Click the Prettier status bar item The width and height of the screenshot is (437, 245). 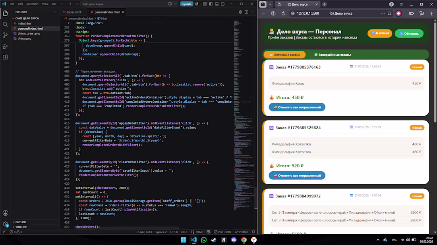click(242, 232)
